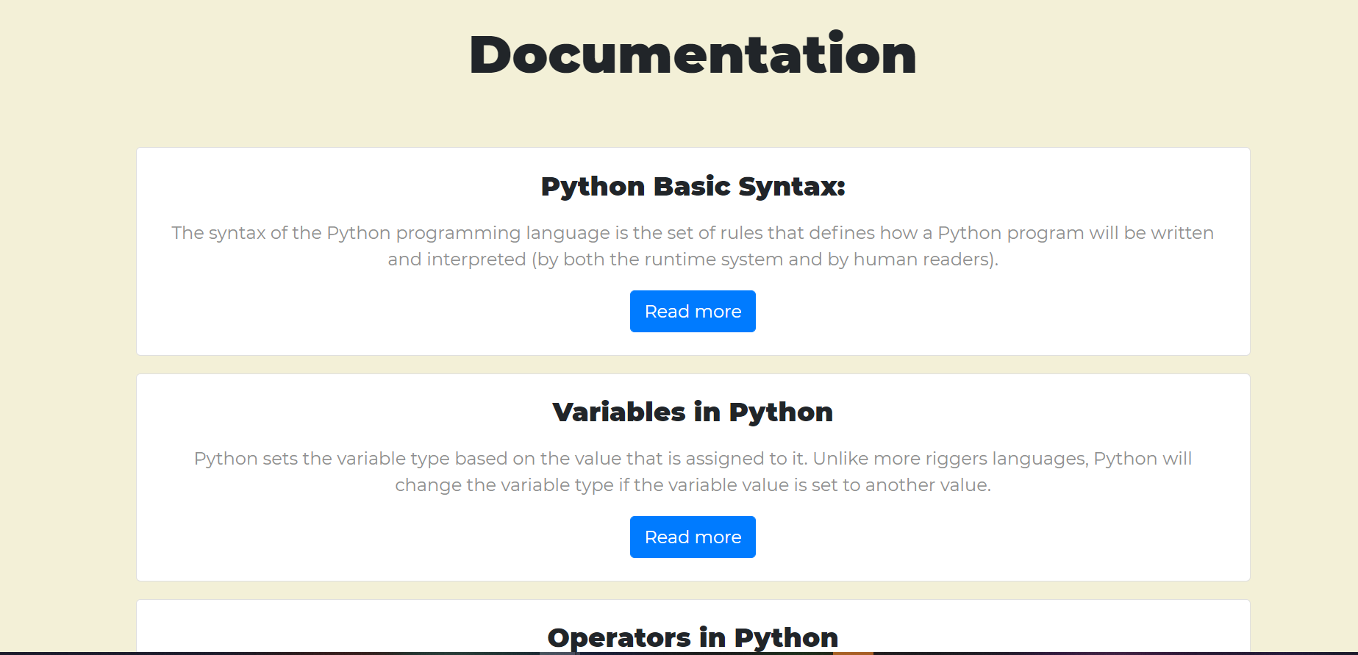
Task: Select the 'Variables in Python' card title
Action: pos(693,412)
